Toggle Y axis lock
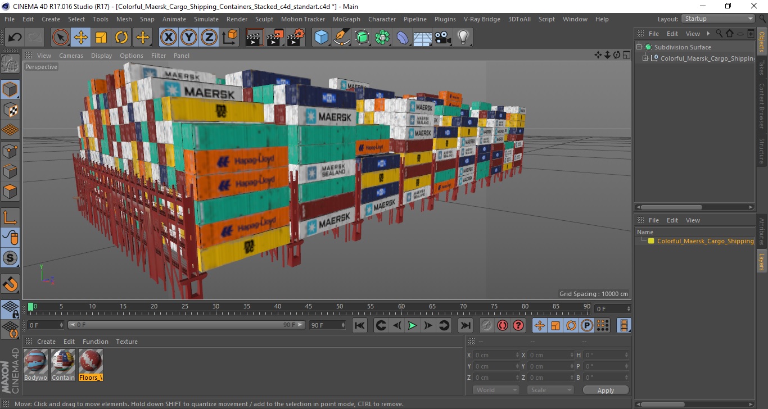 point(189,38)
